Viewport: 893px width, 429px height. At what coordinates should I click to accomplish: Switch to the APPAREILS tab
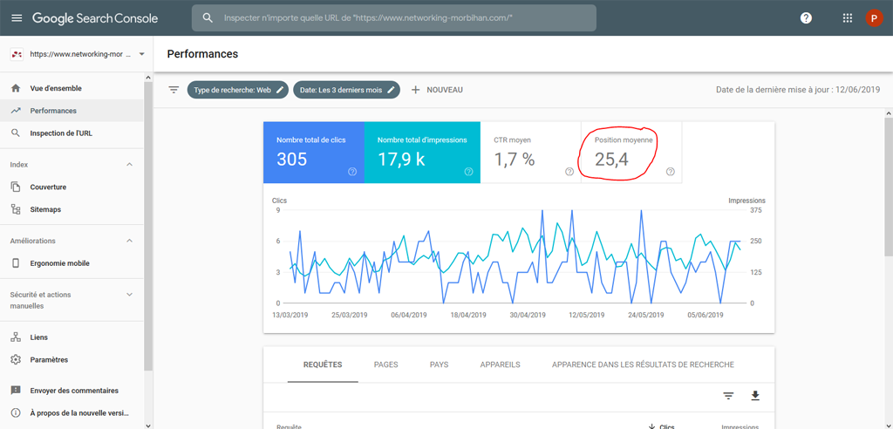click(500, 364)
